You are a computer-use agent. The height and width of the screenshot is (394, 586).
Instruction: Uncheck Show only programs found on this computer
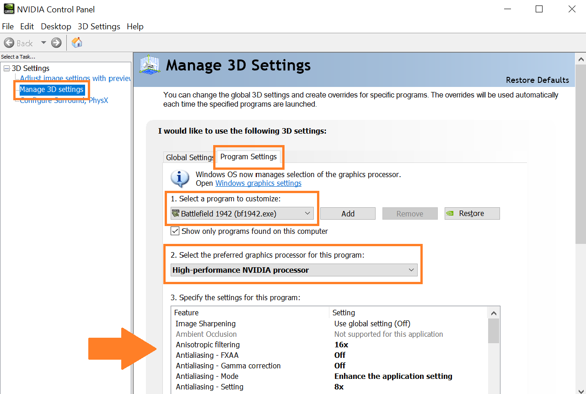pyautogui.click(x=175, y=231)
